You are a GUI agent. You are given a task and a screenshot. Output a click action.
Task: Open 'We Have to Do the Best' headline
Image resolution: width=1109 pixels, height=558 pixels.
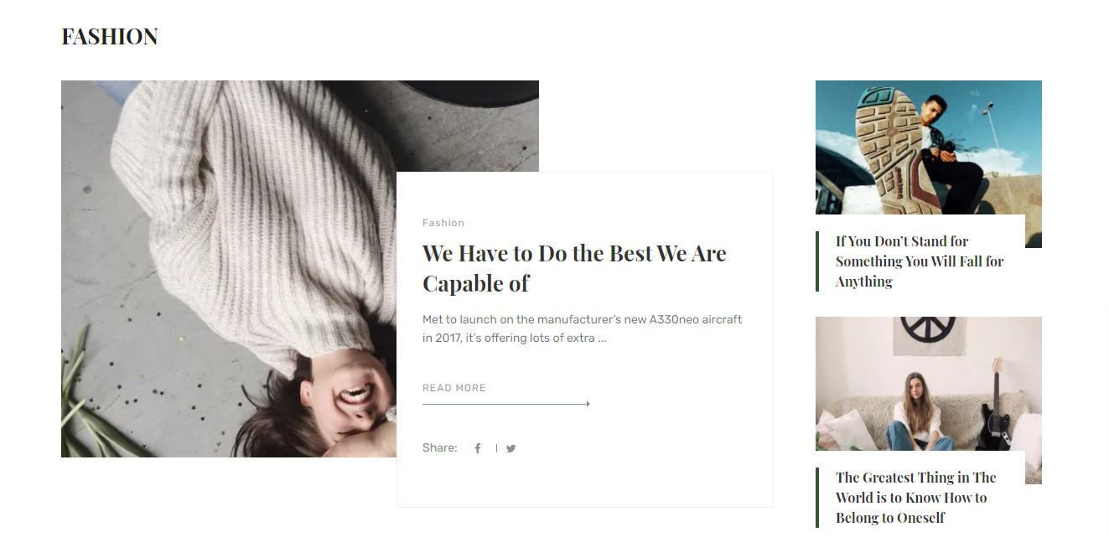click(574, 268)
